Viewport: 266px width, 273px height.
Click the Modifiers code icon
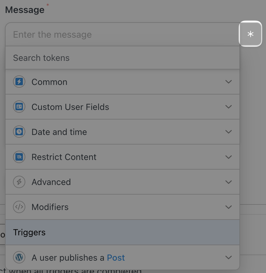[x=19, y=207]
